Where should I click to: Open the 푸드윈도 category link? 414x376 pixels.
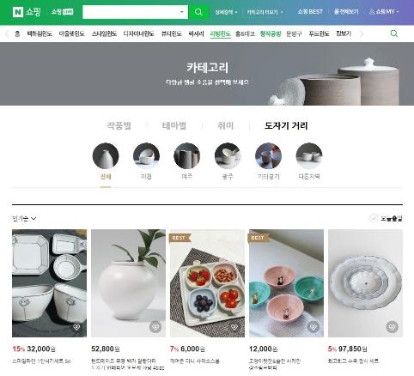tap(319, 33)
